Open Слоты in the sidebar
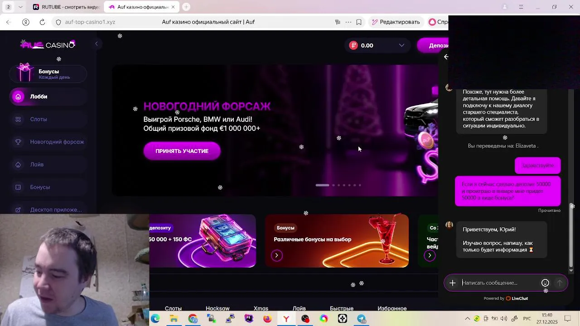Image resolution: width=580 pixels, height=326 pixels. coord(48,119)
